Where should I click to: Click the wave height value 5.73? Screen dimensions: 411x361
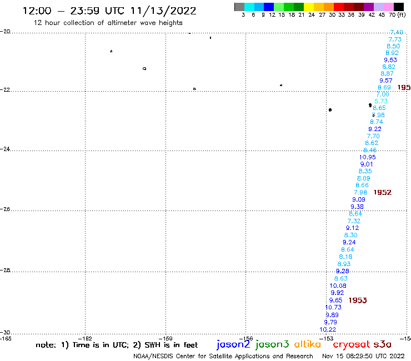point(381,101)
